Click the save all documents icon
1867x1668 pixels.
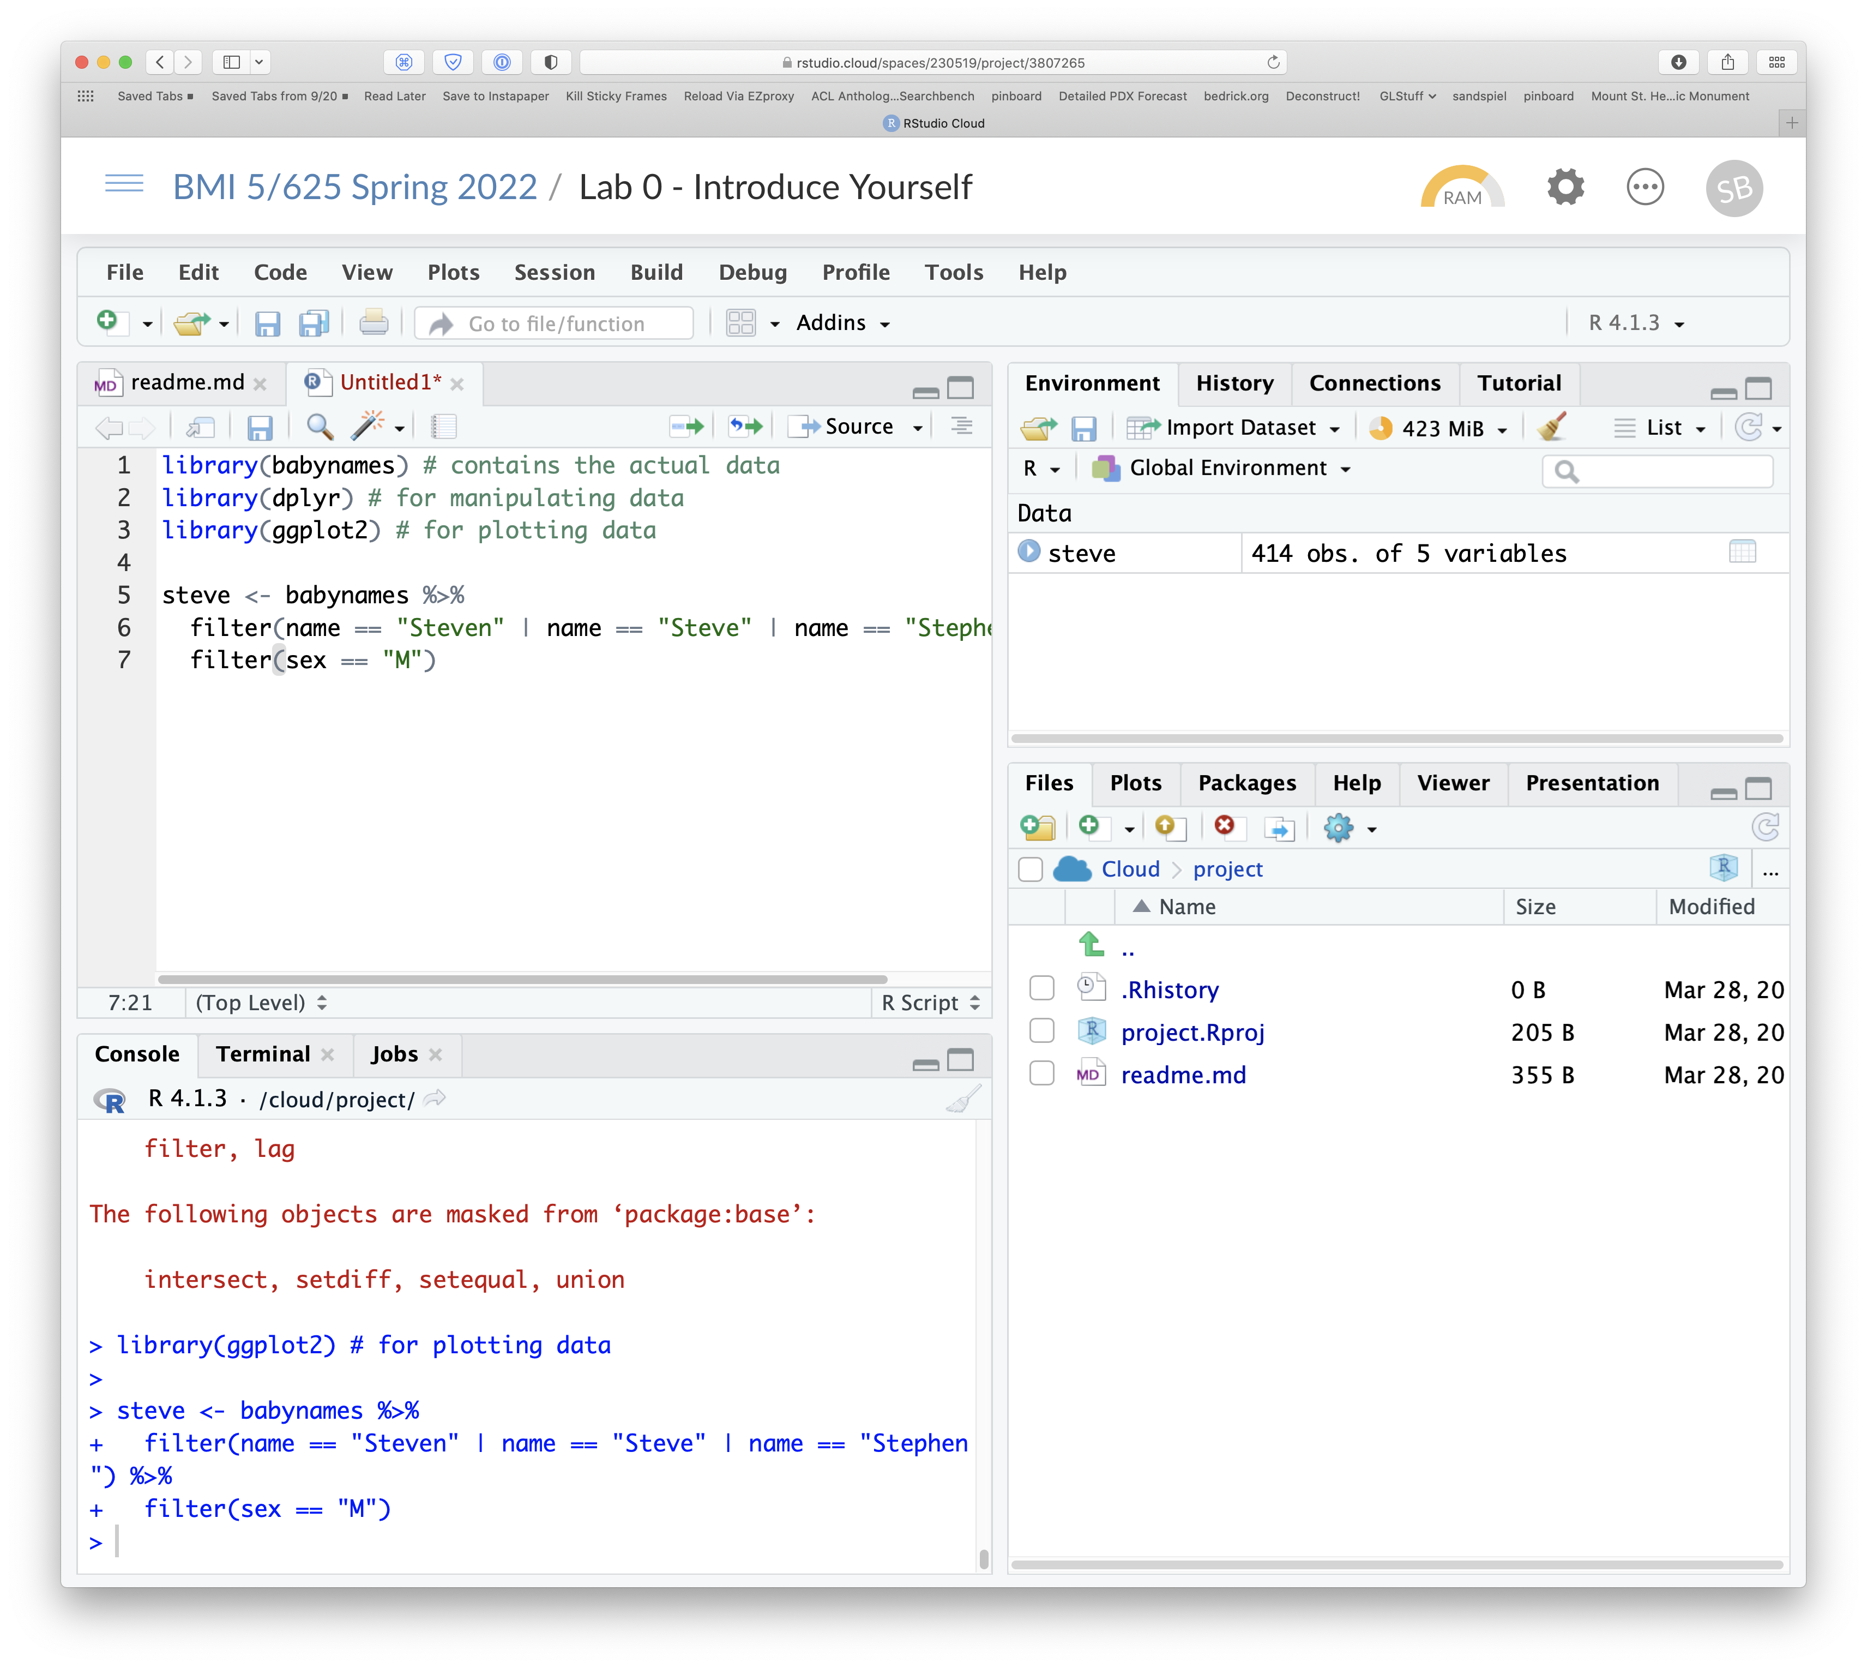click(x=314, y=323)
